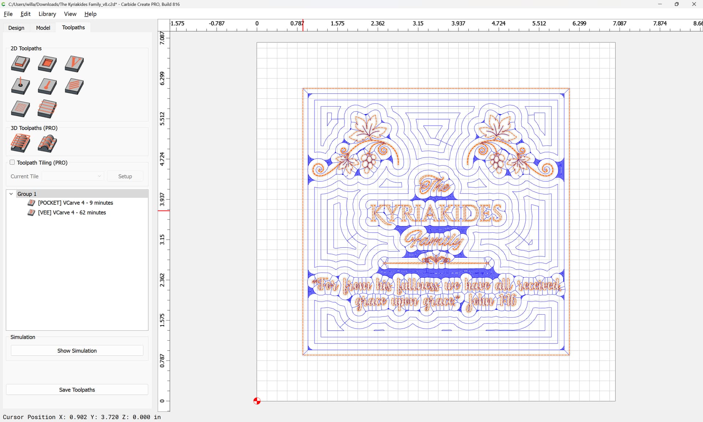Click the VEE VCarve 4 toolpath icon

point(31,212)
